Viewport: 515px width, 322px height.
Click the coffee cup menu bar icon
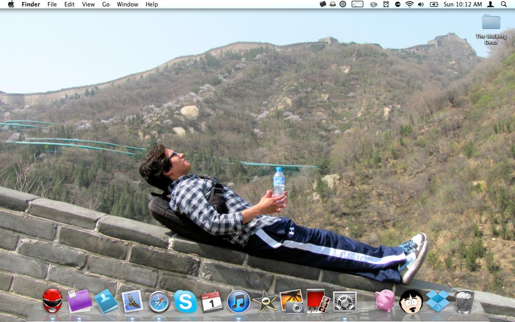click(374, 4)
